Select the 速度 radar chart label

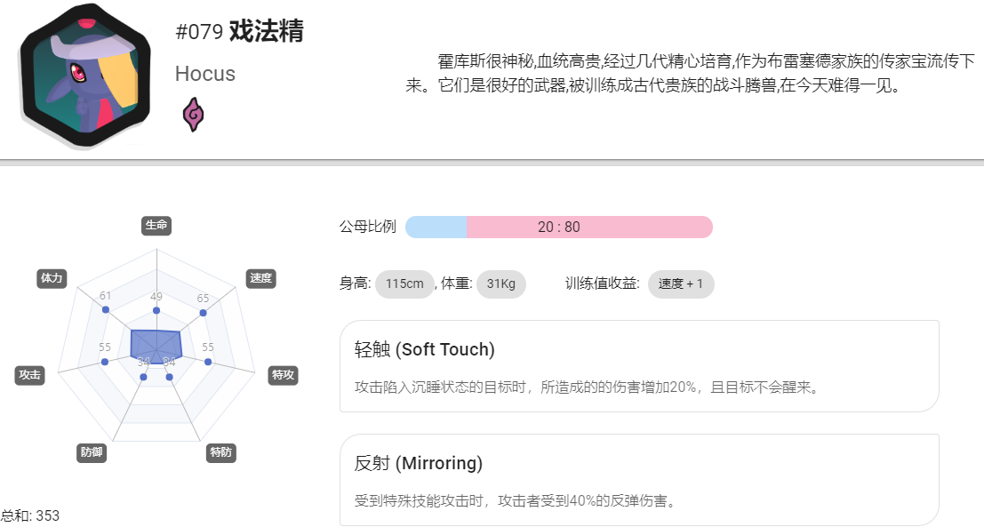coord(261,278)
